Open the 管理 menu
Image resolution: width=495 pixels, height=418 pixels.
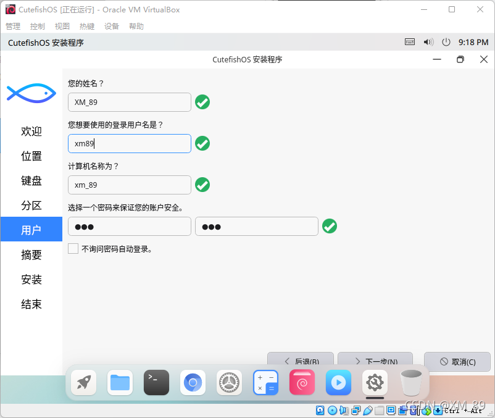coord(13,26)
